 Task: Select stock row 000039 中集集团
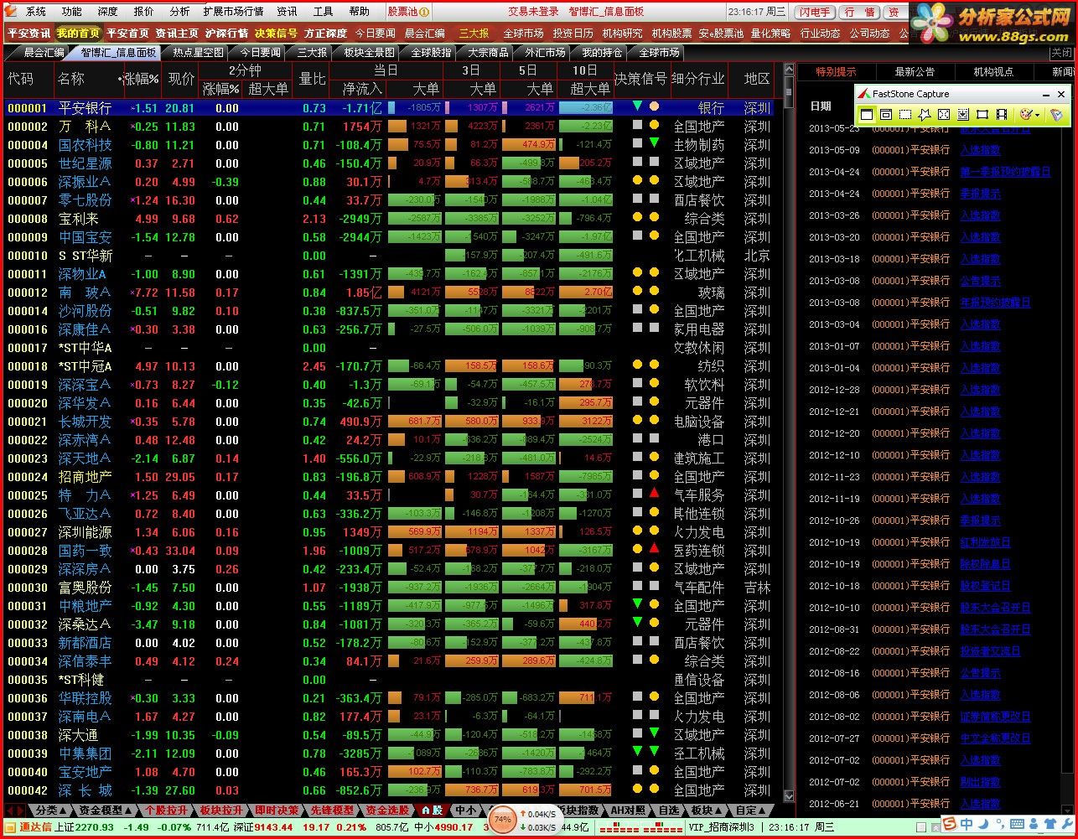click(x=392, y=754)
